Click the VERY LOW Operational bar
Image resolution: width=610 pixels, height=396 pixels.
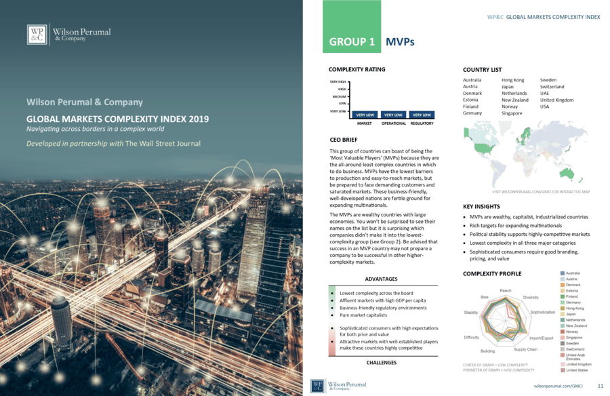click(x=393, y=115)
